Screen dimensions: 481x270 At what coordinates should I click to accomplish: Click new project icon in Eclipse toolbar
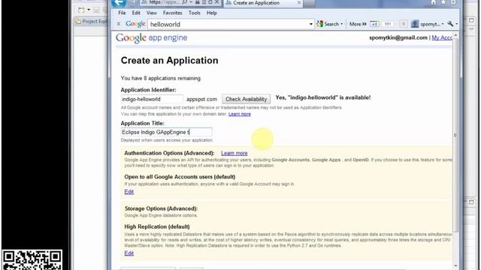click(81, 10)
